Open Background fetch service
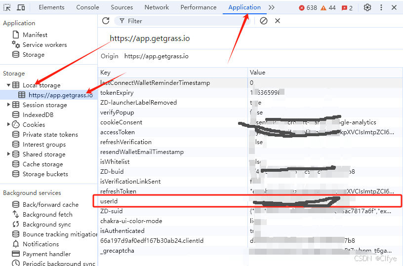The image size is (403, 266). point(47,214)
